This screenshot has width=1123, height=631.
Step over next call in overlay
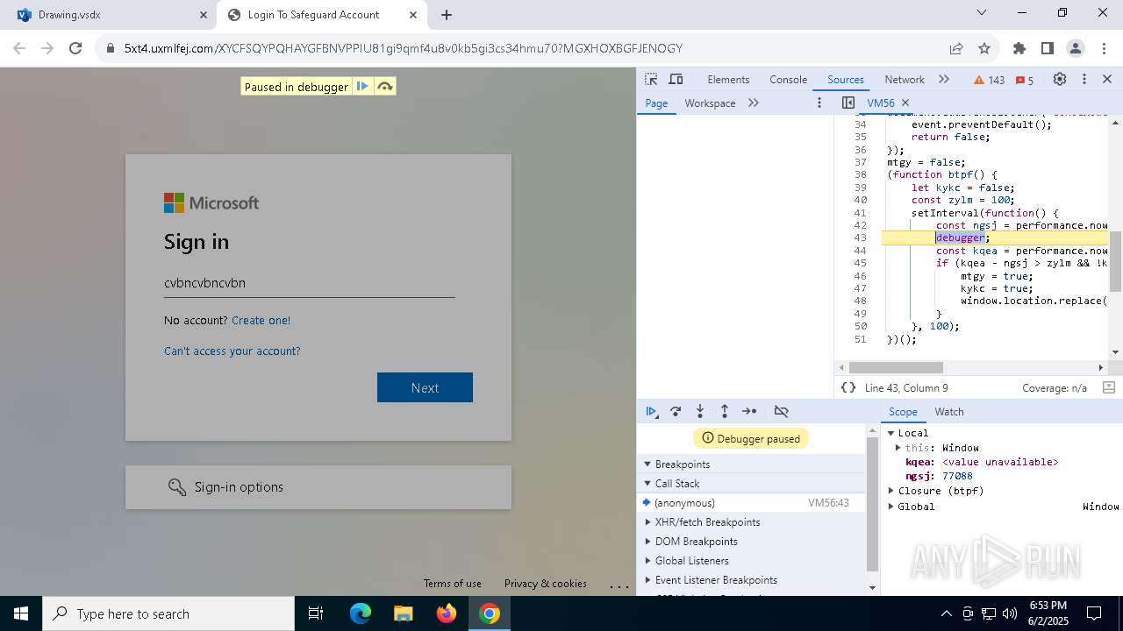click(384, 86)
